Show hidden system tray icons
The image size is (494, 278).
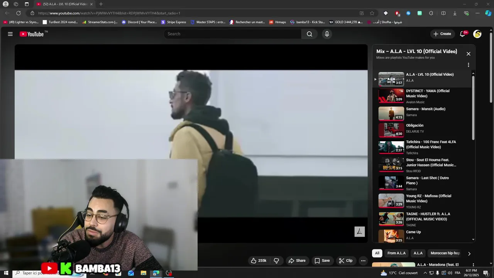click(x=425, y=273)
